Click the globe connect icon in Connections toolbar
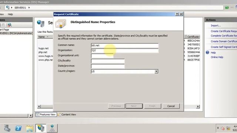The height and width of the screenshot is (133, 237). pos(10,25)
